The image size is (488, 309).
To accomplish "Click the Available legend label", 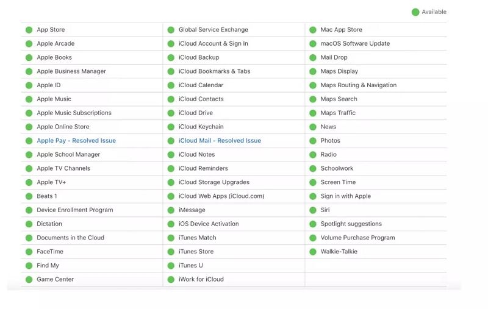I will pos(434,12).
